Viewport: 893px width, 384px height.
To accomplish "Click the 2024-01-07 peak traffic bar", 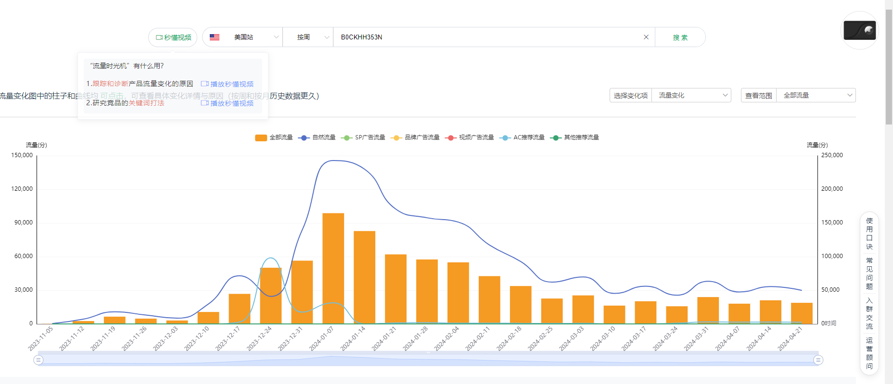I will [333, 268].
